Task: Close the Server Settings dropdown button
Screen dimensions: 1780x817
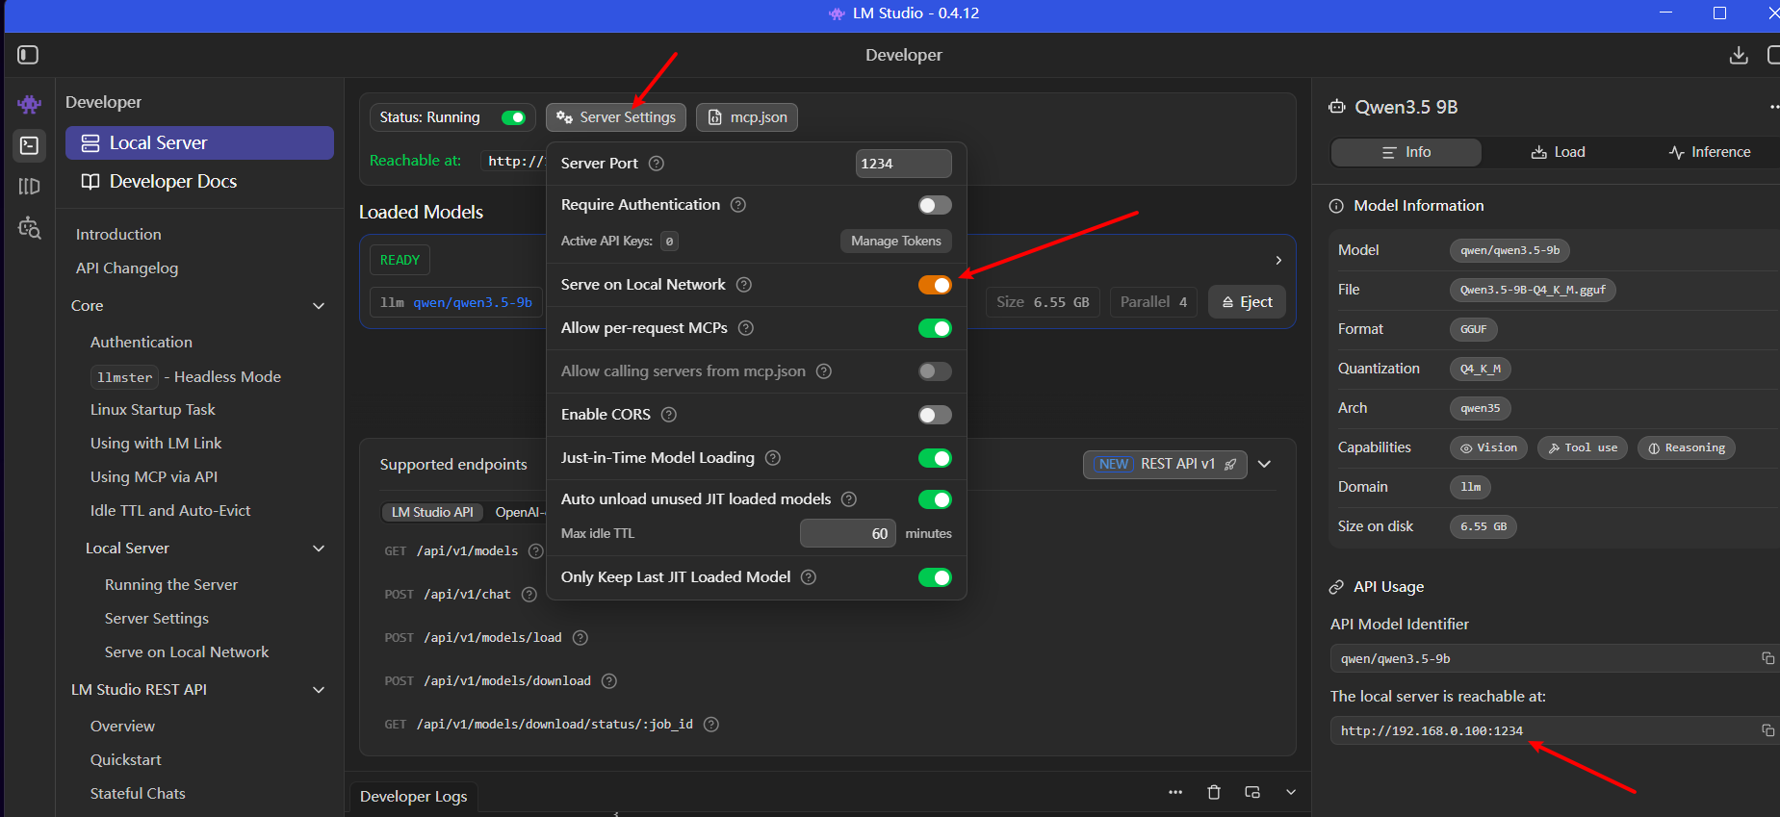Action: coord(616,117)
